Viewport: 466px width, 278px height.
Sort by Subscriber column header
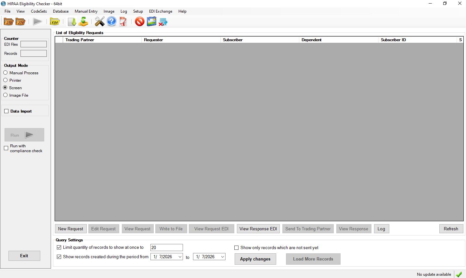260,40
